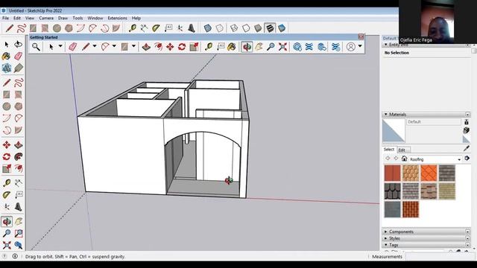Select the orange diamond roofing swatch
The image size is (477, 268).
coord(429,173)
